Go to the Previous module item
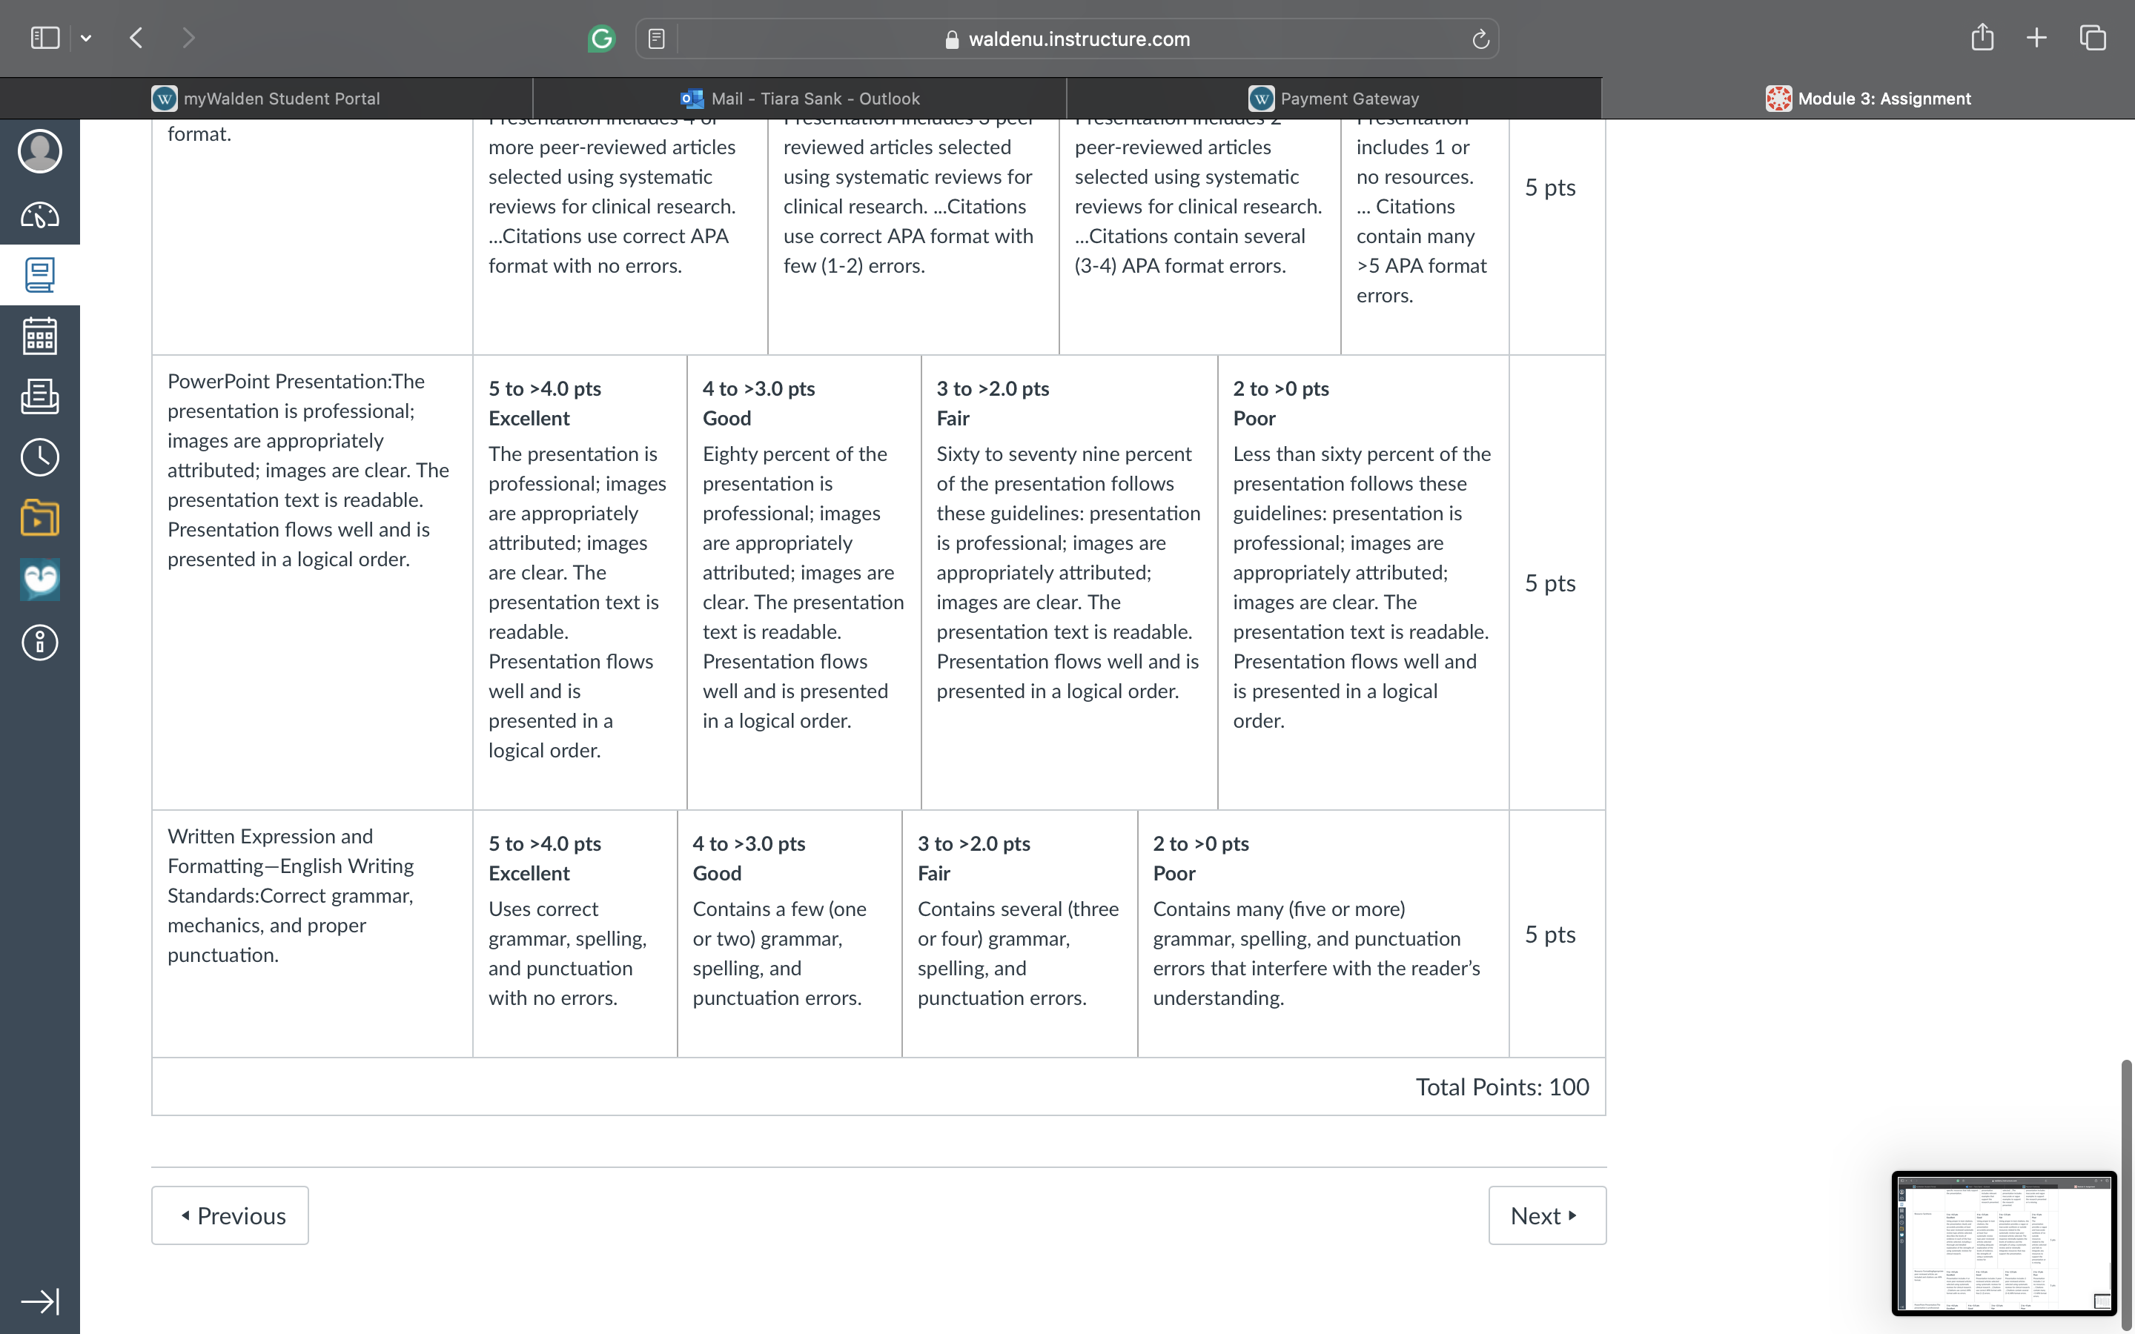The image size is (2135, 1334). (x=231, y=1215)
